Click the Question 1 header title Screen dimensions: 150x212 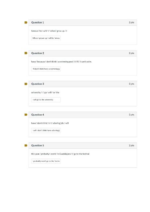tap(37, 23)
